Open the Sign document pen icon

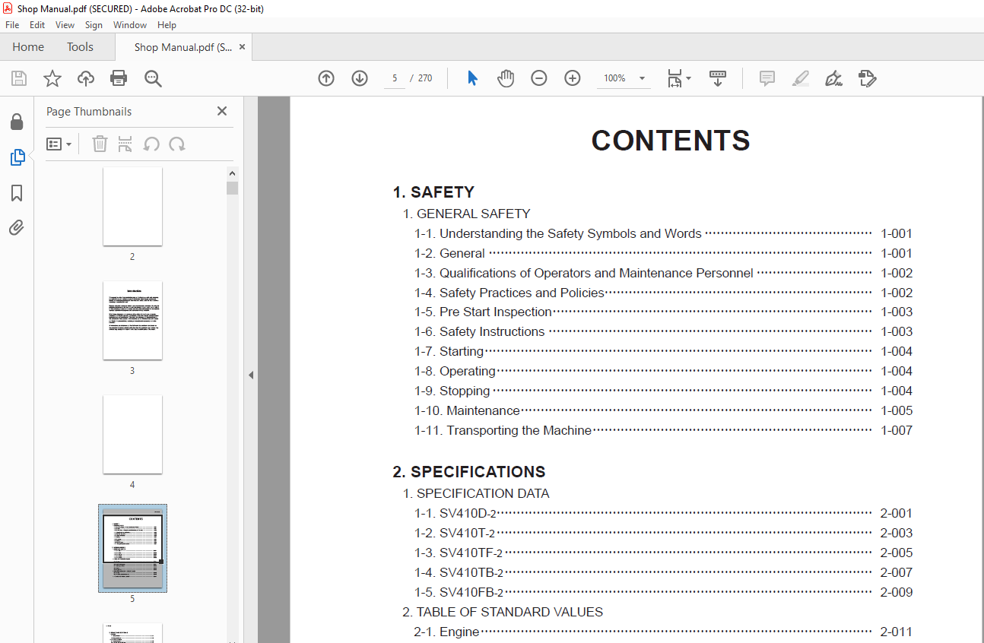coord(833,78)
